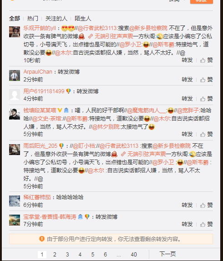The width and height of the screenshot is (223, 261).
Task: Show reposts from 陌生人 tab
Action: [x=83, y=19]
